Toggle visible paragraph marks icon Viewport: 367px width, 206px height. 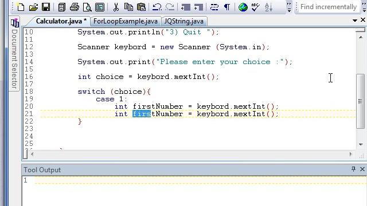(x=227, y=7)
